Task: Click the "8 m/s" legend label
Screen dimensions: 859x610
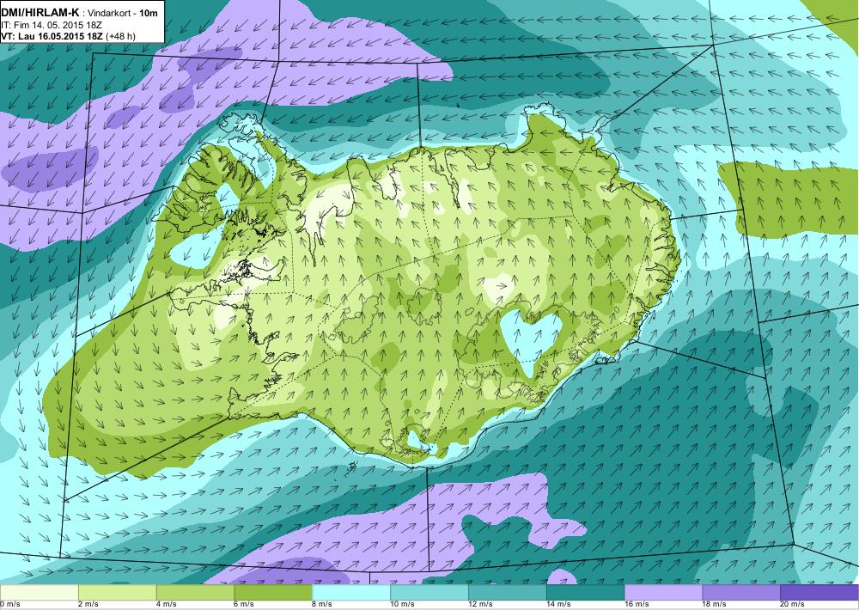Action: 323,605
